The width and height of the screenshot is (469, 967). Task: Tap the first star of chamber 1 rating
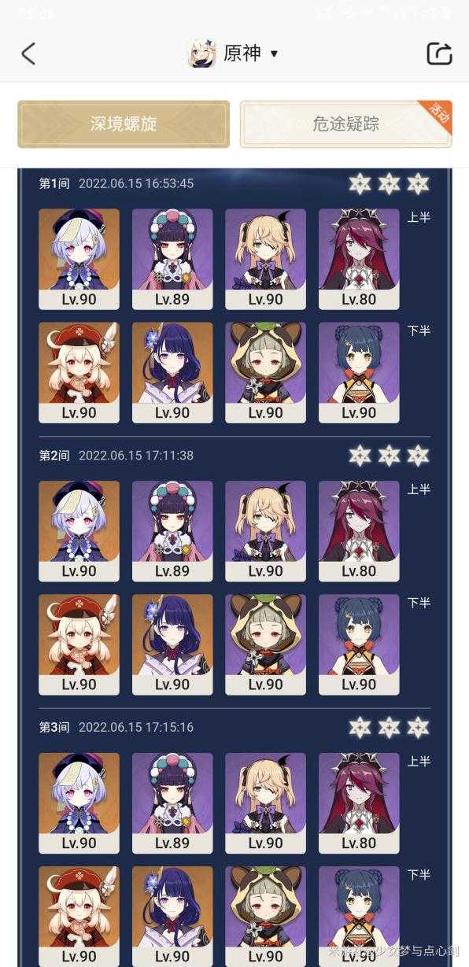pos(360,183)
